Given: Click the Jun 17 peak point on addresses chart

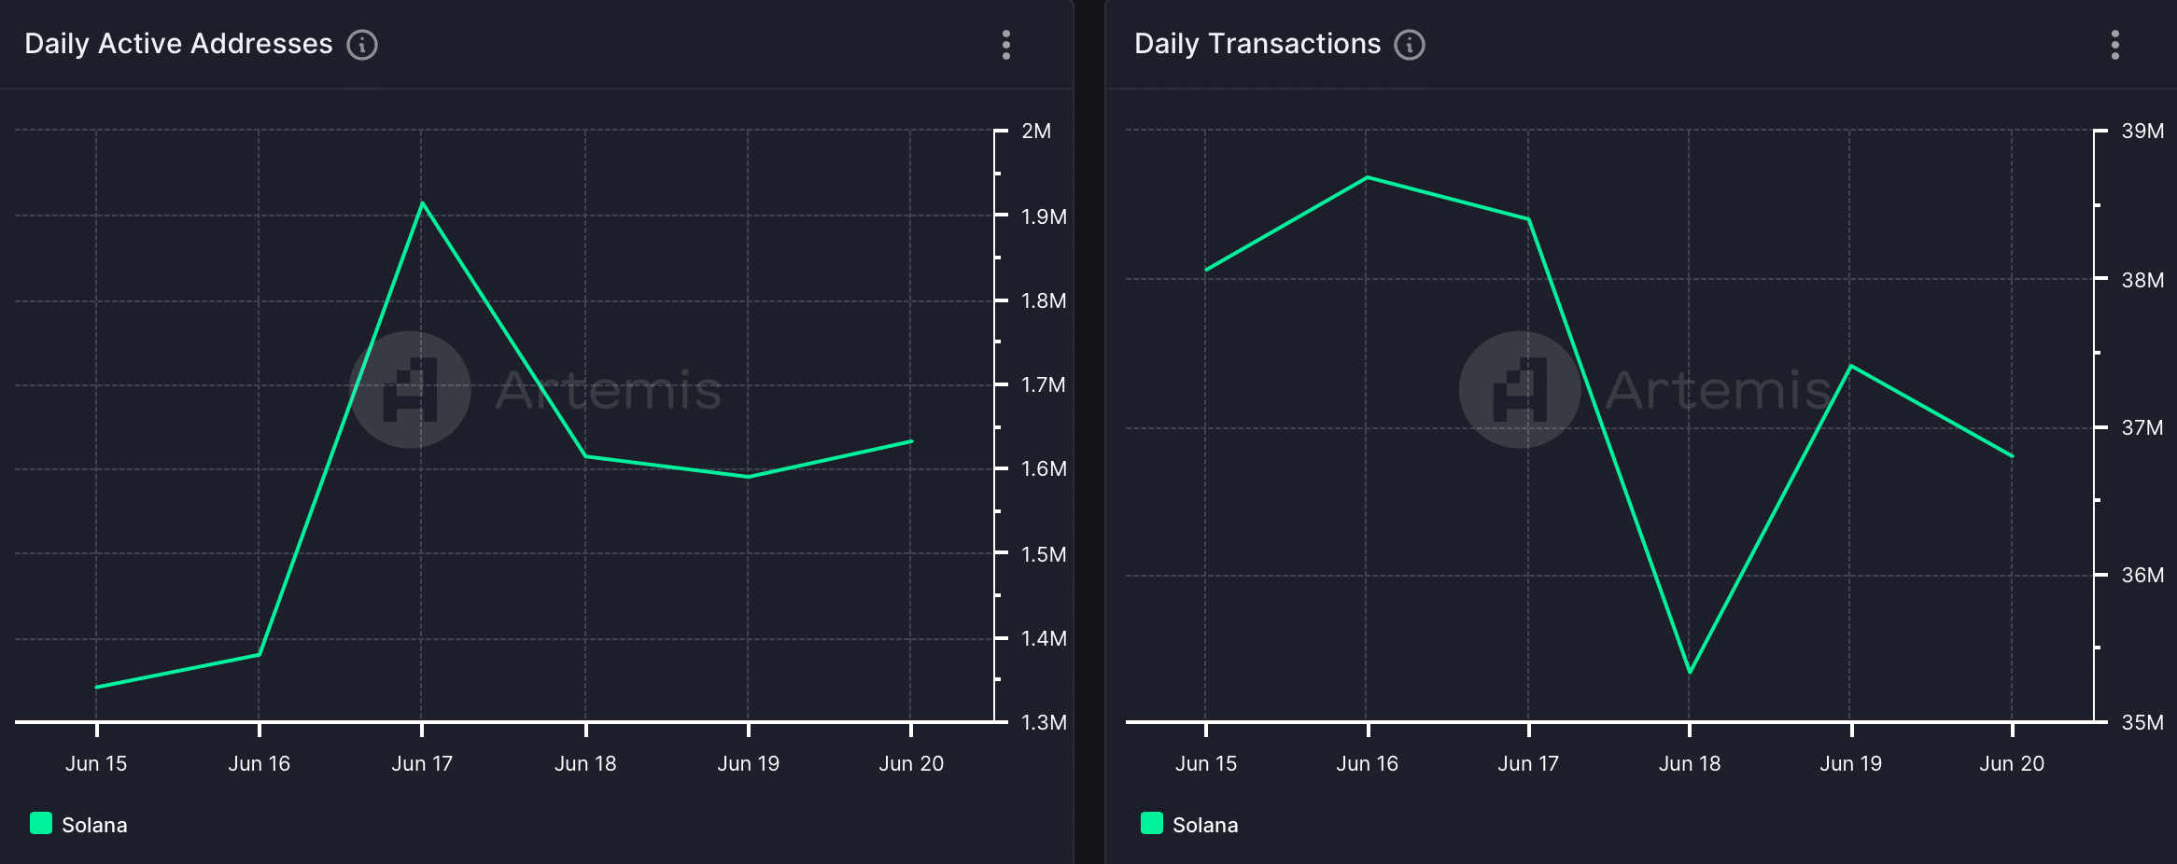Looking at the screenshot, I should [423, 202].
